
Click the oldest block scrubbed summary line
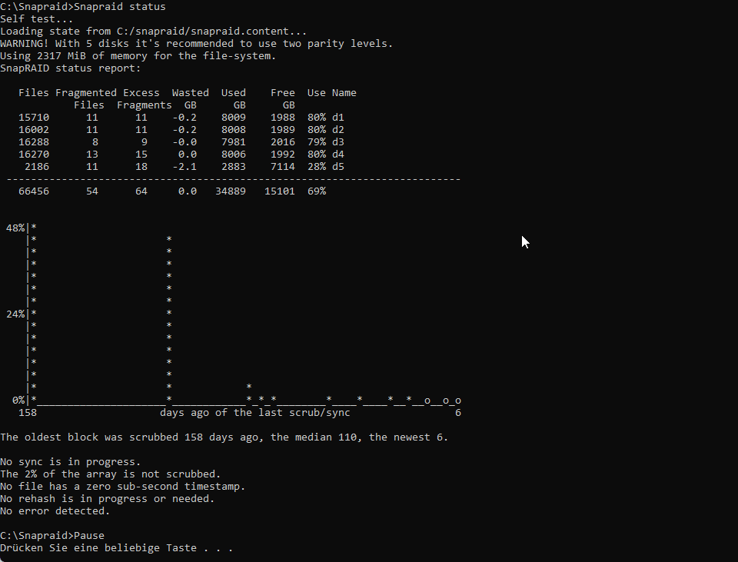click(224, 437)
